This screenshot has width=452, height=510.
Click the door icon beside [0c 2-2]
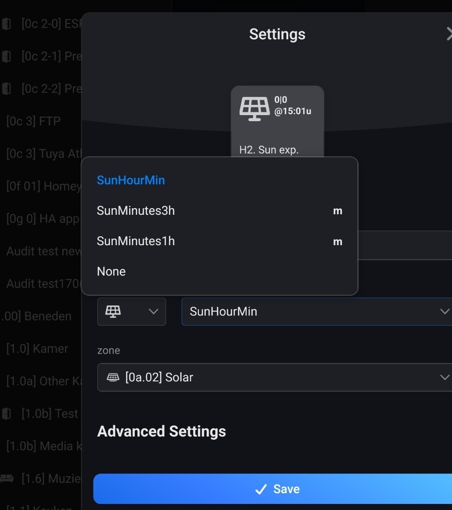coord(7,88)
